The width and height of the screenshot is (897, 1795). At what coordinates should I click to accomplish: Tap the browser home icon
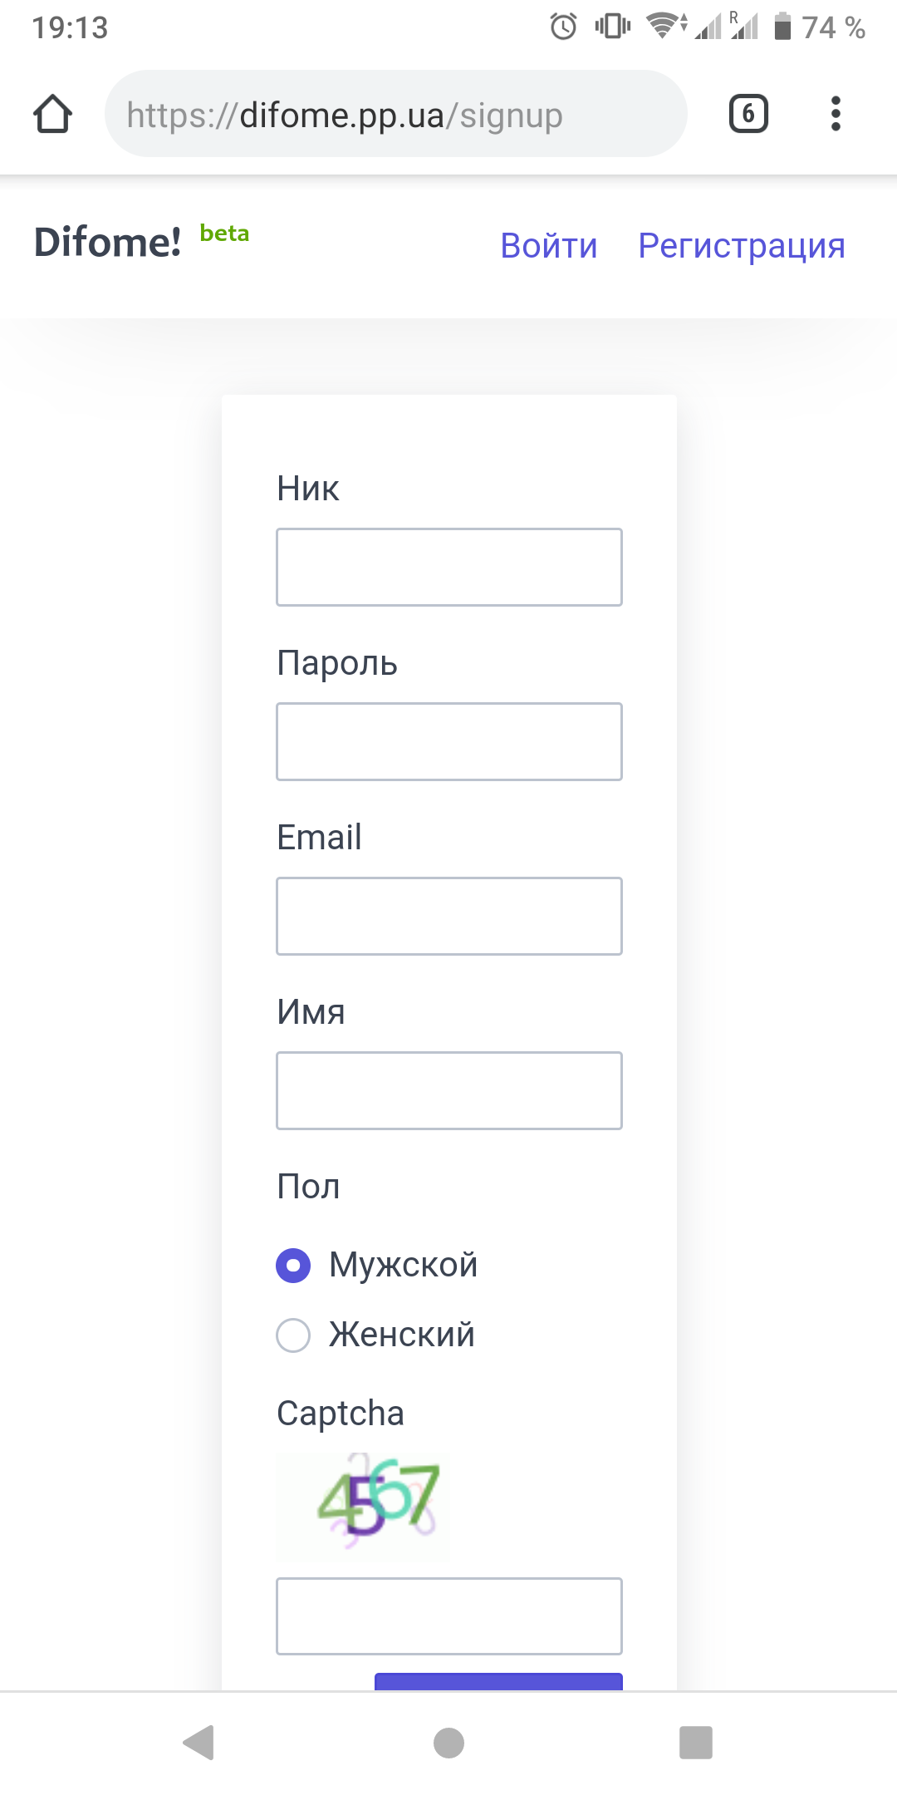click(52, 114)
